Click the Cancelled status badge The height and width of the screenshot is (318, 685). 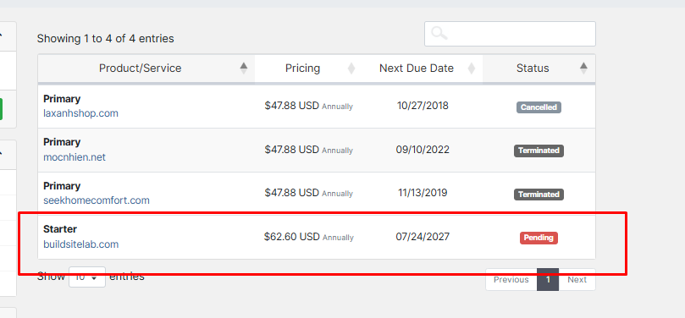[x=539, y=107]
